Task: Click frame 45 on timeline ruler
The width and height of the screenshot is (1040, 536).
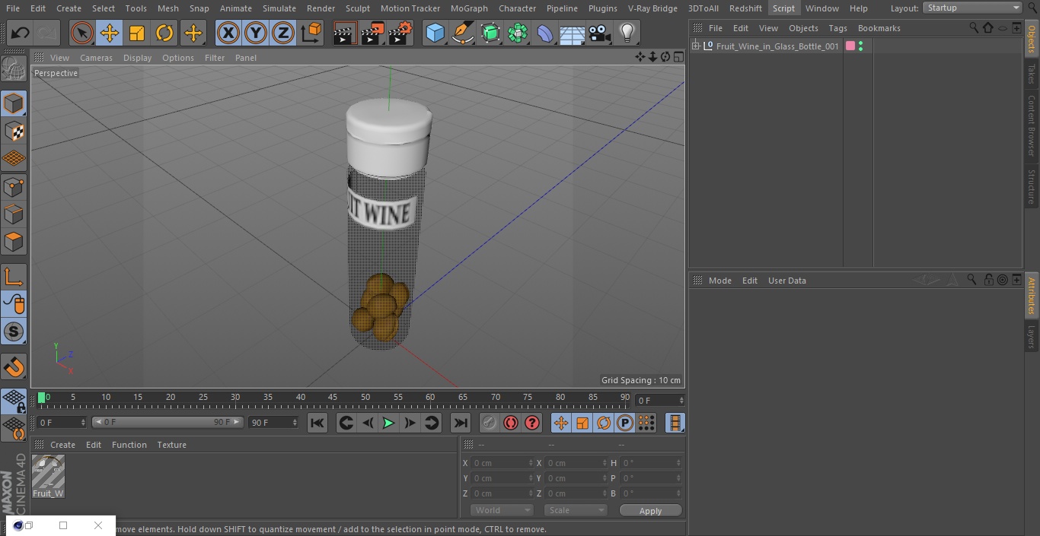Action: click(333, 397)
